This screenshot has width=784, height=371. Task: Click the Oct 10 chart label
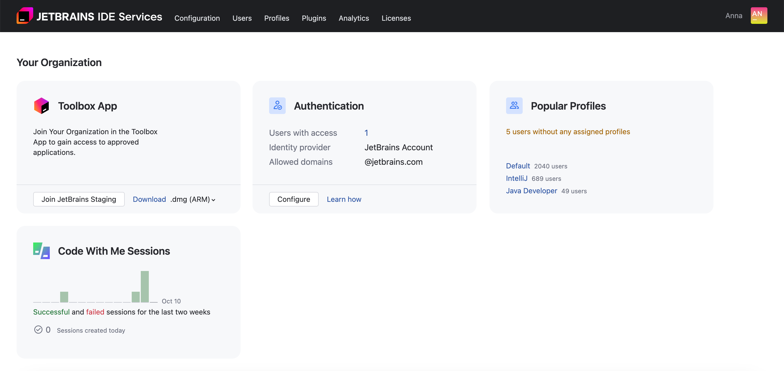point(171,301)
